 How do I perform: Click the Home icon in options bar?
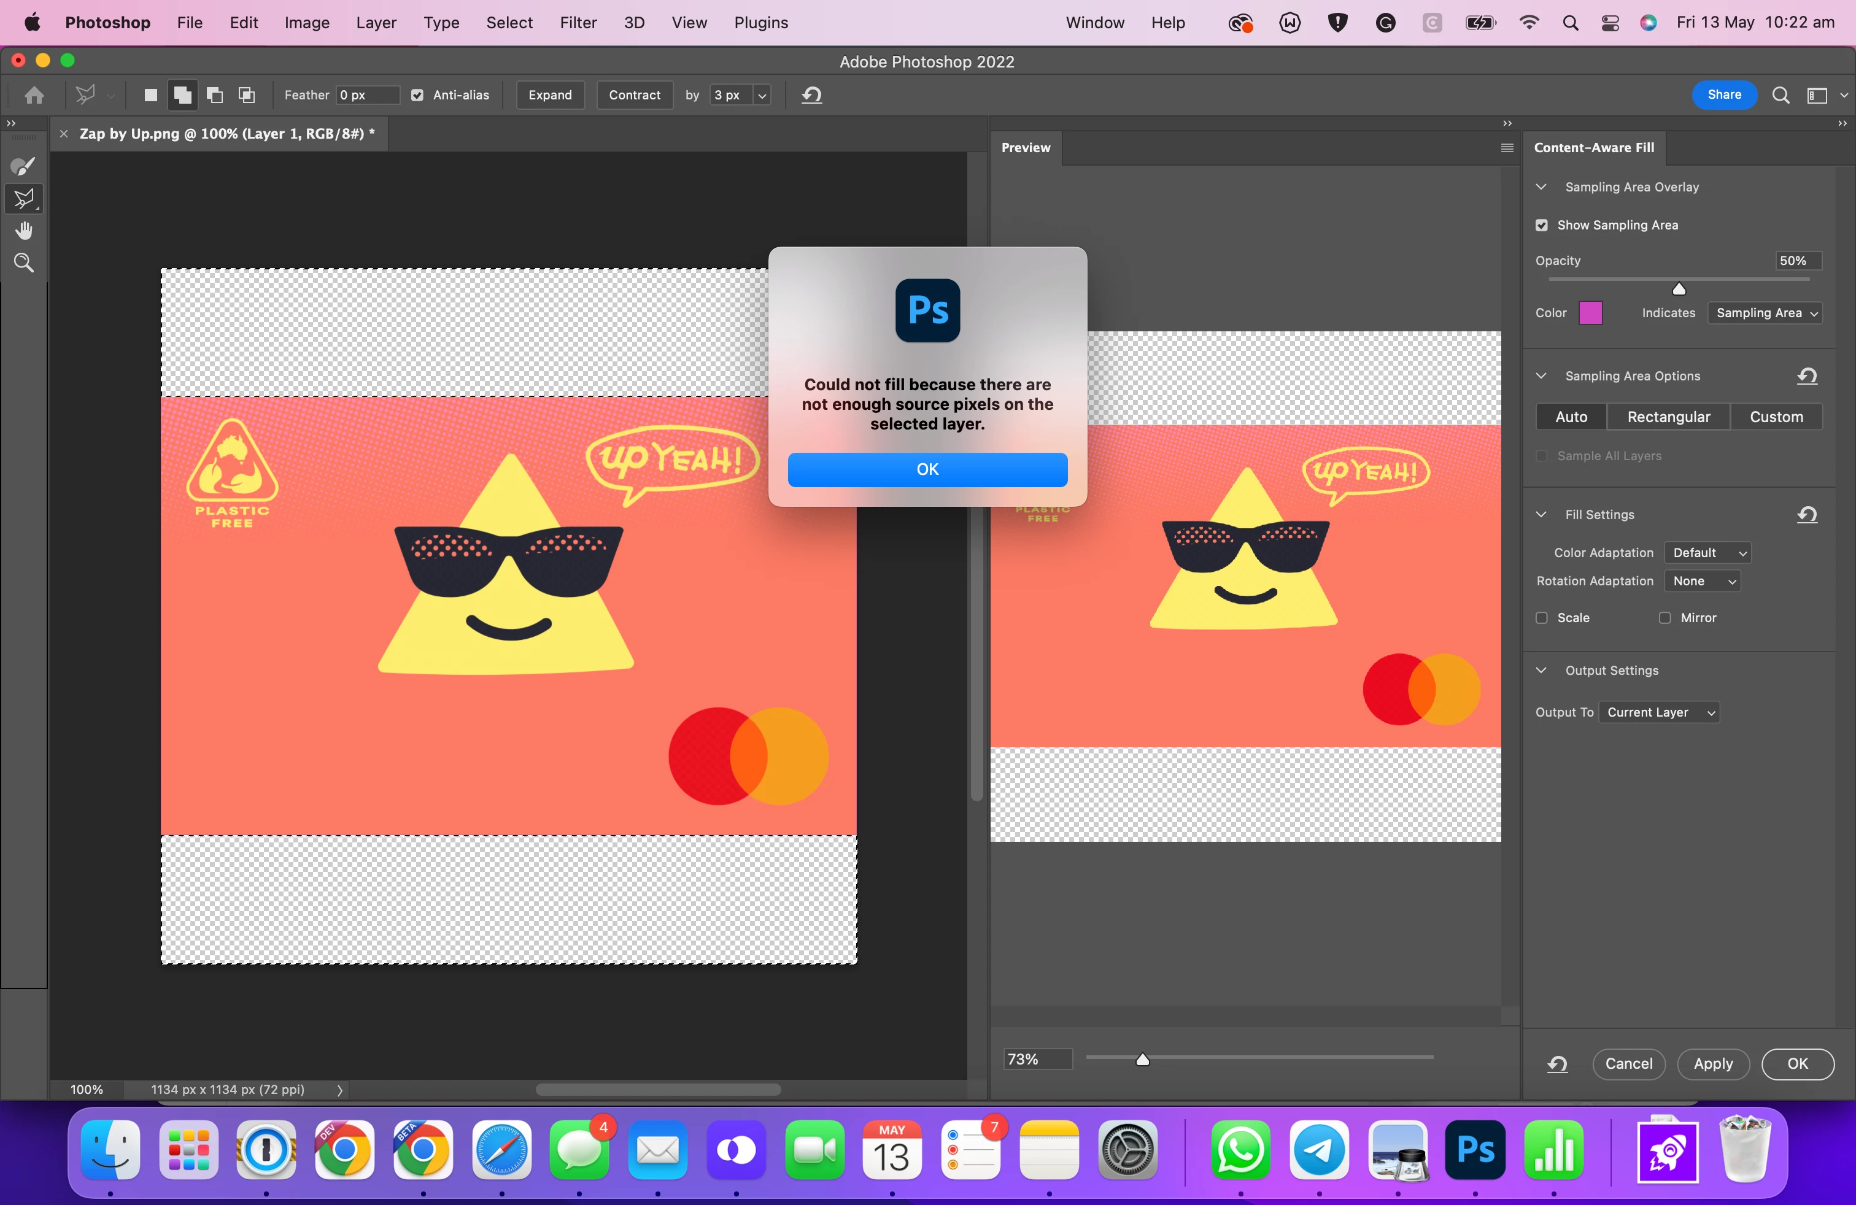(x=34, y=95)
